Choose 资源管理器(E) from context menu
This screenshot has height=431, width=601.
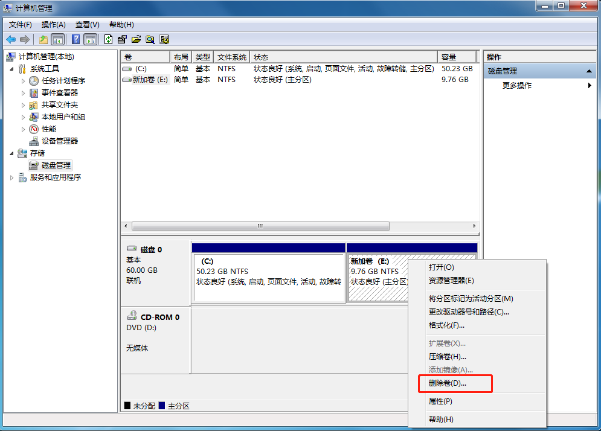(477, 281)
